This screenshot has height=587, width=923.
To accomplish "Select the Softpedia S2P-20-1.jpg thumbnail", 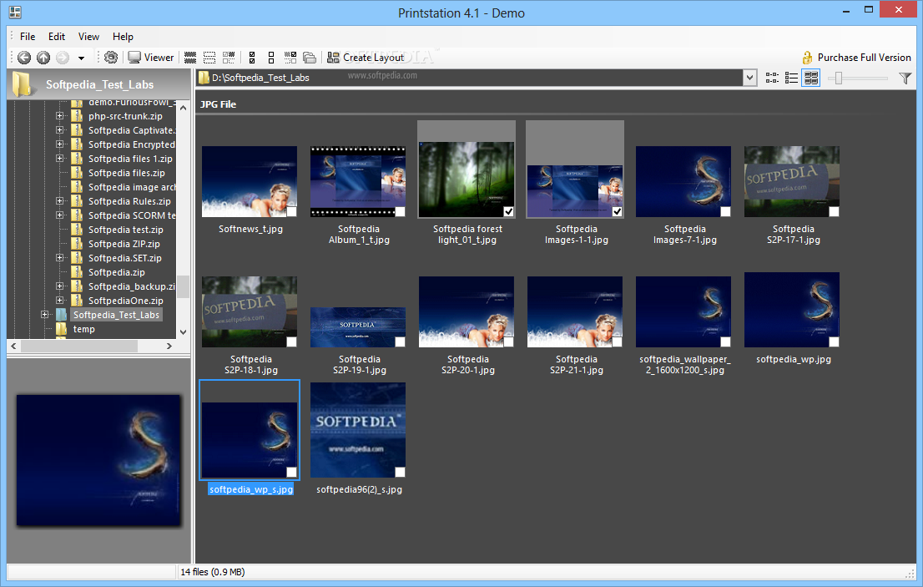I will pyautogui.click(x=467, y=312).
